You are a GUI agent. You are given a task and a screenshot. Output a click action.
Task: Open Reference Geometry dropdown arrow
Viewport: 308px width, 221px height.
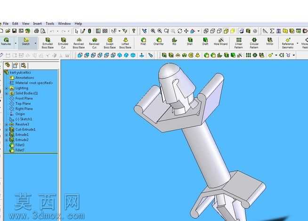pyautogui.click(x=298, y=43)
